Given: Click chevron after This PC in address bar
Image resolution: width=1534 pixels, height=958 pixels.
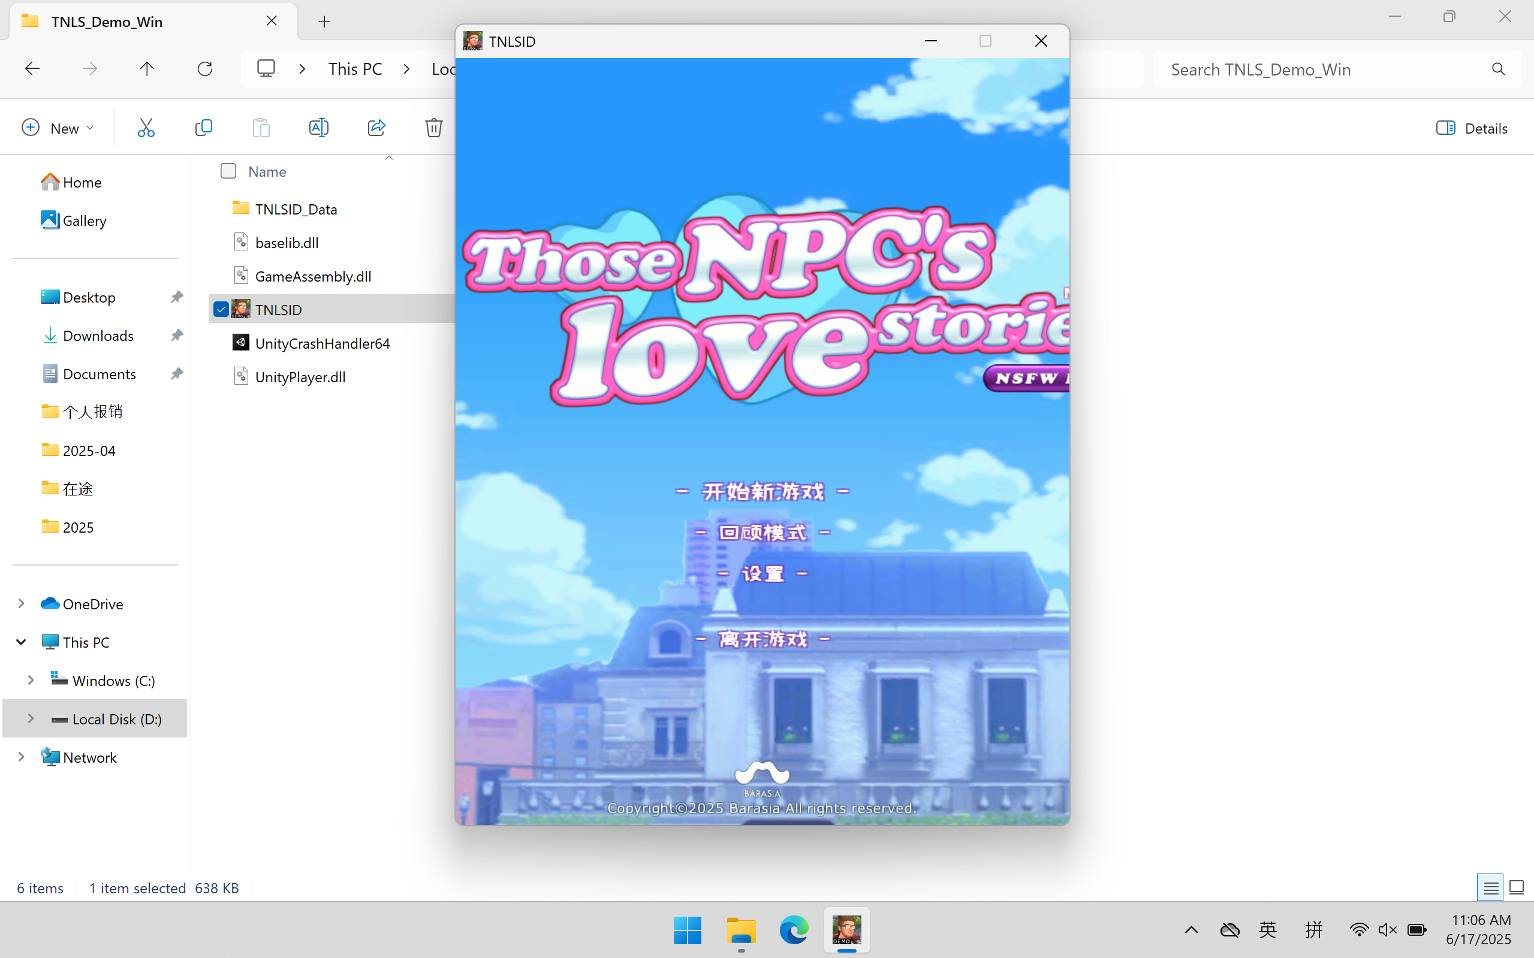Looking at the screenshot, I should pyautogui.click(x=407, y=68).
